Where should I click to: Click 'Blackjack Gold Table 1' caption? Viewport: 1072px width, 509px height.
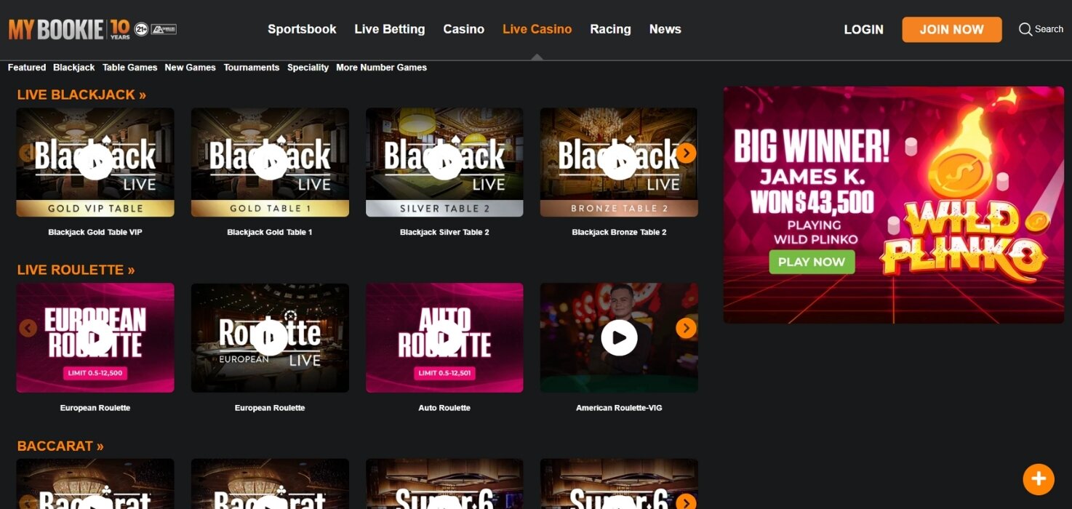(x=270, y=233)
